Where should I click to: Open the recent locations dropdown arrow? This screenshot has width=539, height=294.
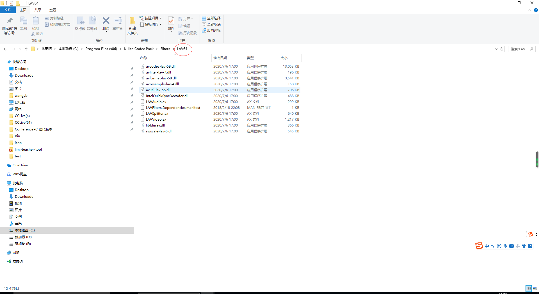tap(20, 49)
